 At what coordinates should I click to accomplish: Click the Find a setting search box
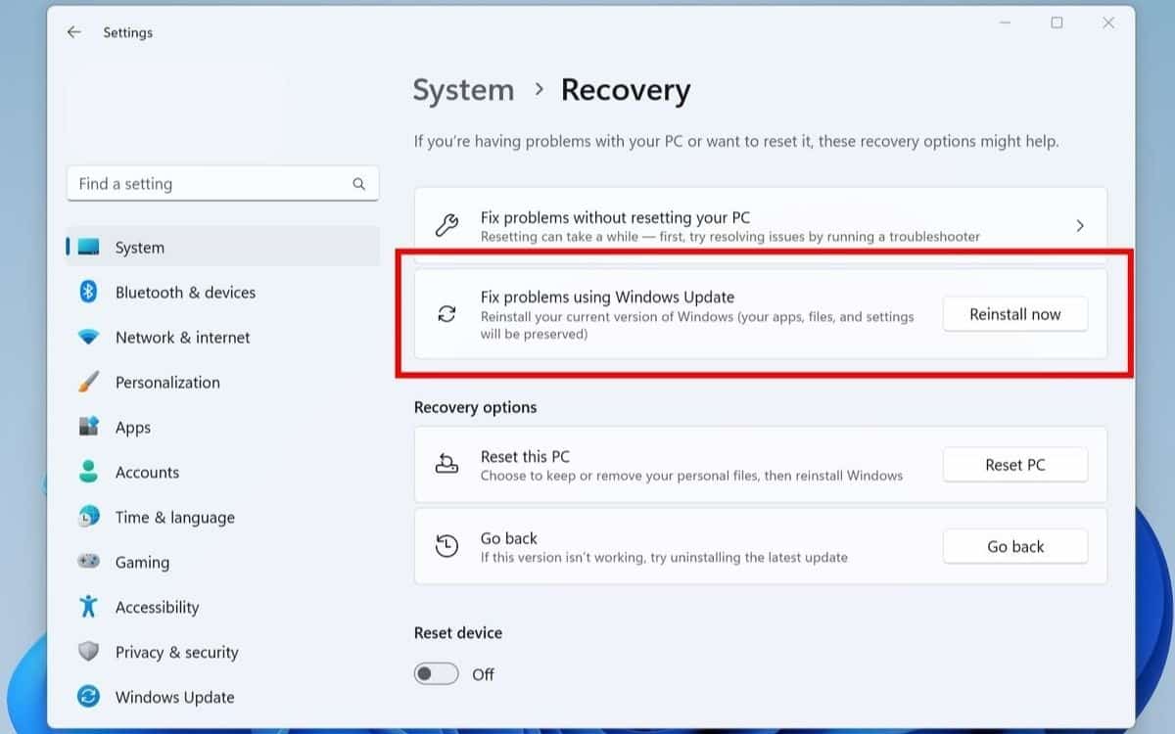[x=222, y=183]
